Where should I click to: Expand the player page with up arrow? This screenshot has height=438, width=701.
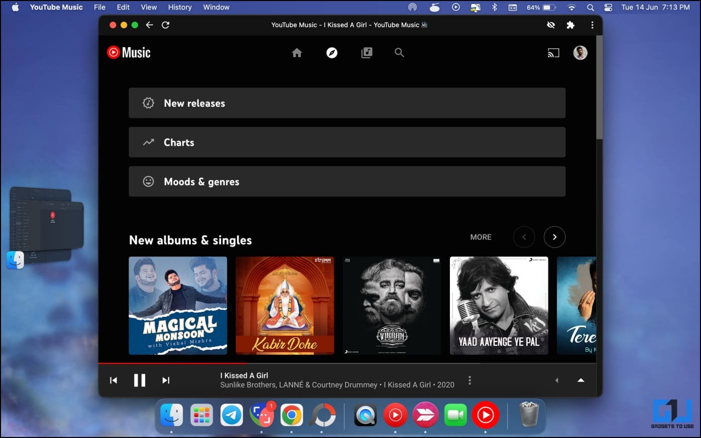tap(581, 380)
